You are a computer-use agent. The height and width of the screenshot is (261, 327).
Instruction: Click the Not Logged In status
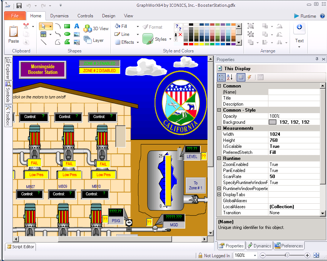pos(214,255)
